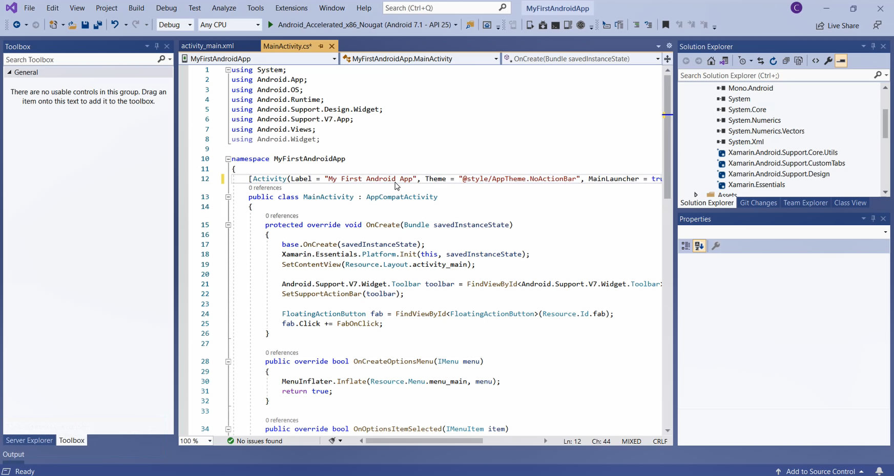
Task: Click Collapse All in Solution Explorer
Action: click(x=786, y=61)
